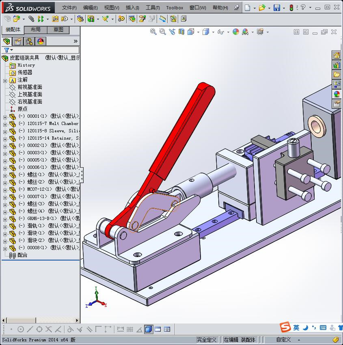Click the Reference Geometry icon
343x345 pixels.
pos(106,19)
